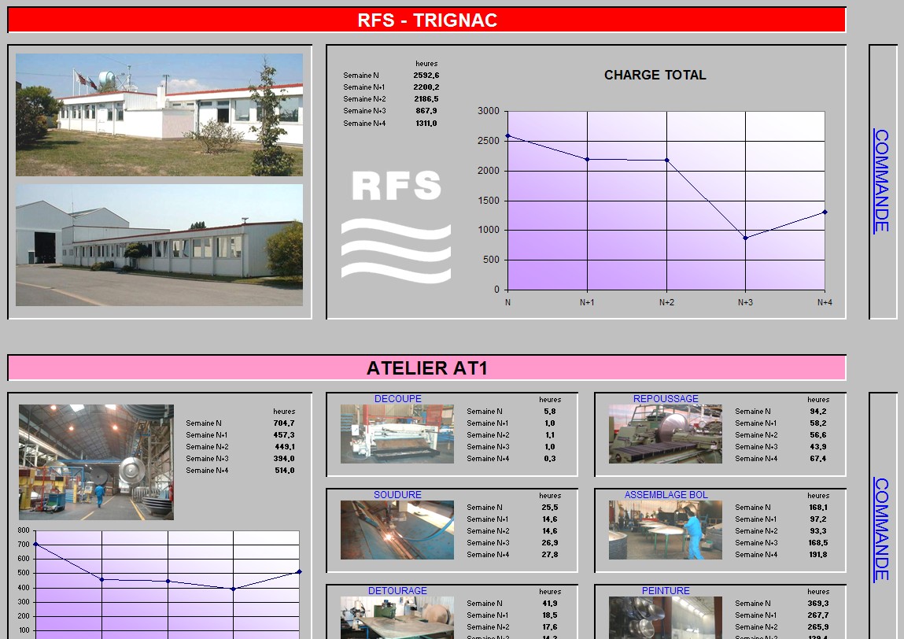Image resolution: width=904 pixels, height=639 pixels.
Task: Select Atelier AT1 value 394,0
Action: (x=284, y=459)
